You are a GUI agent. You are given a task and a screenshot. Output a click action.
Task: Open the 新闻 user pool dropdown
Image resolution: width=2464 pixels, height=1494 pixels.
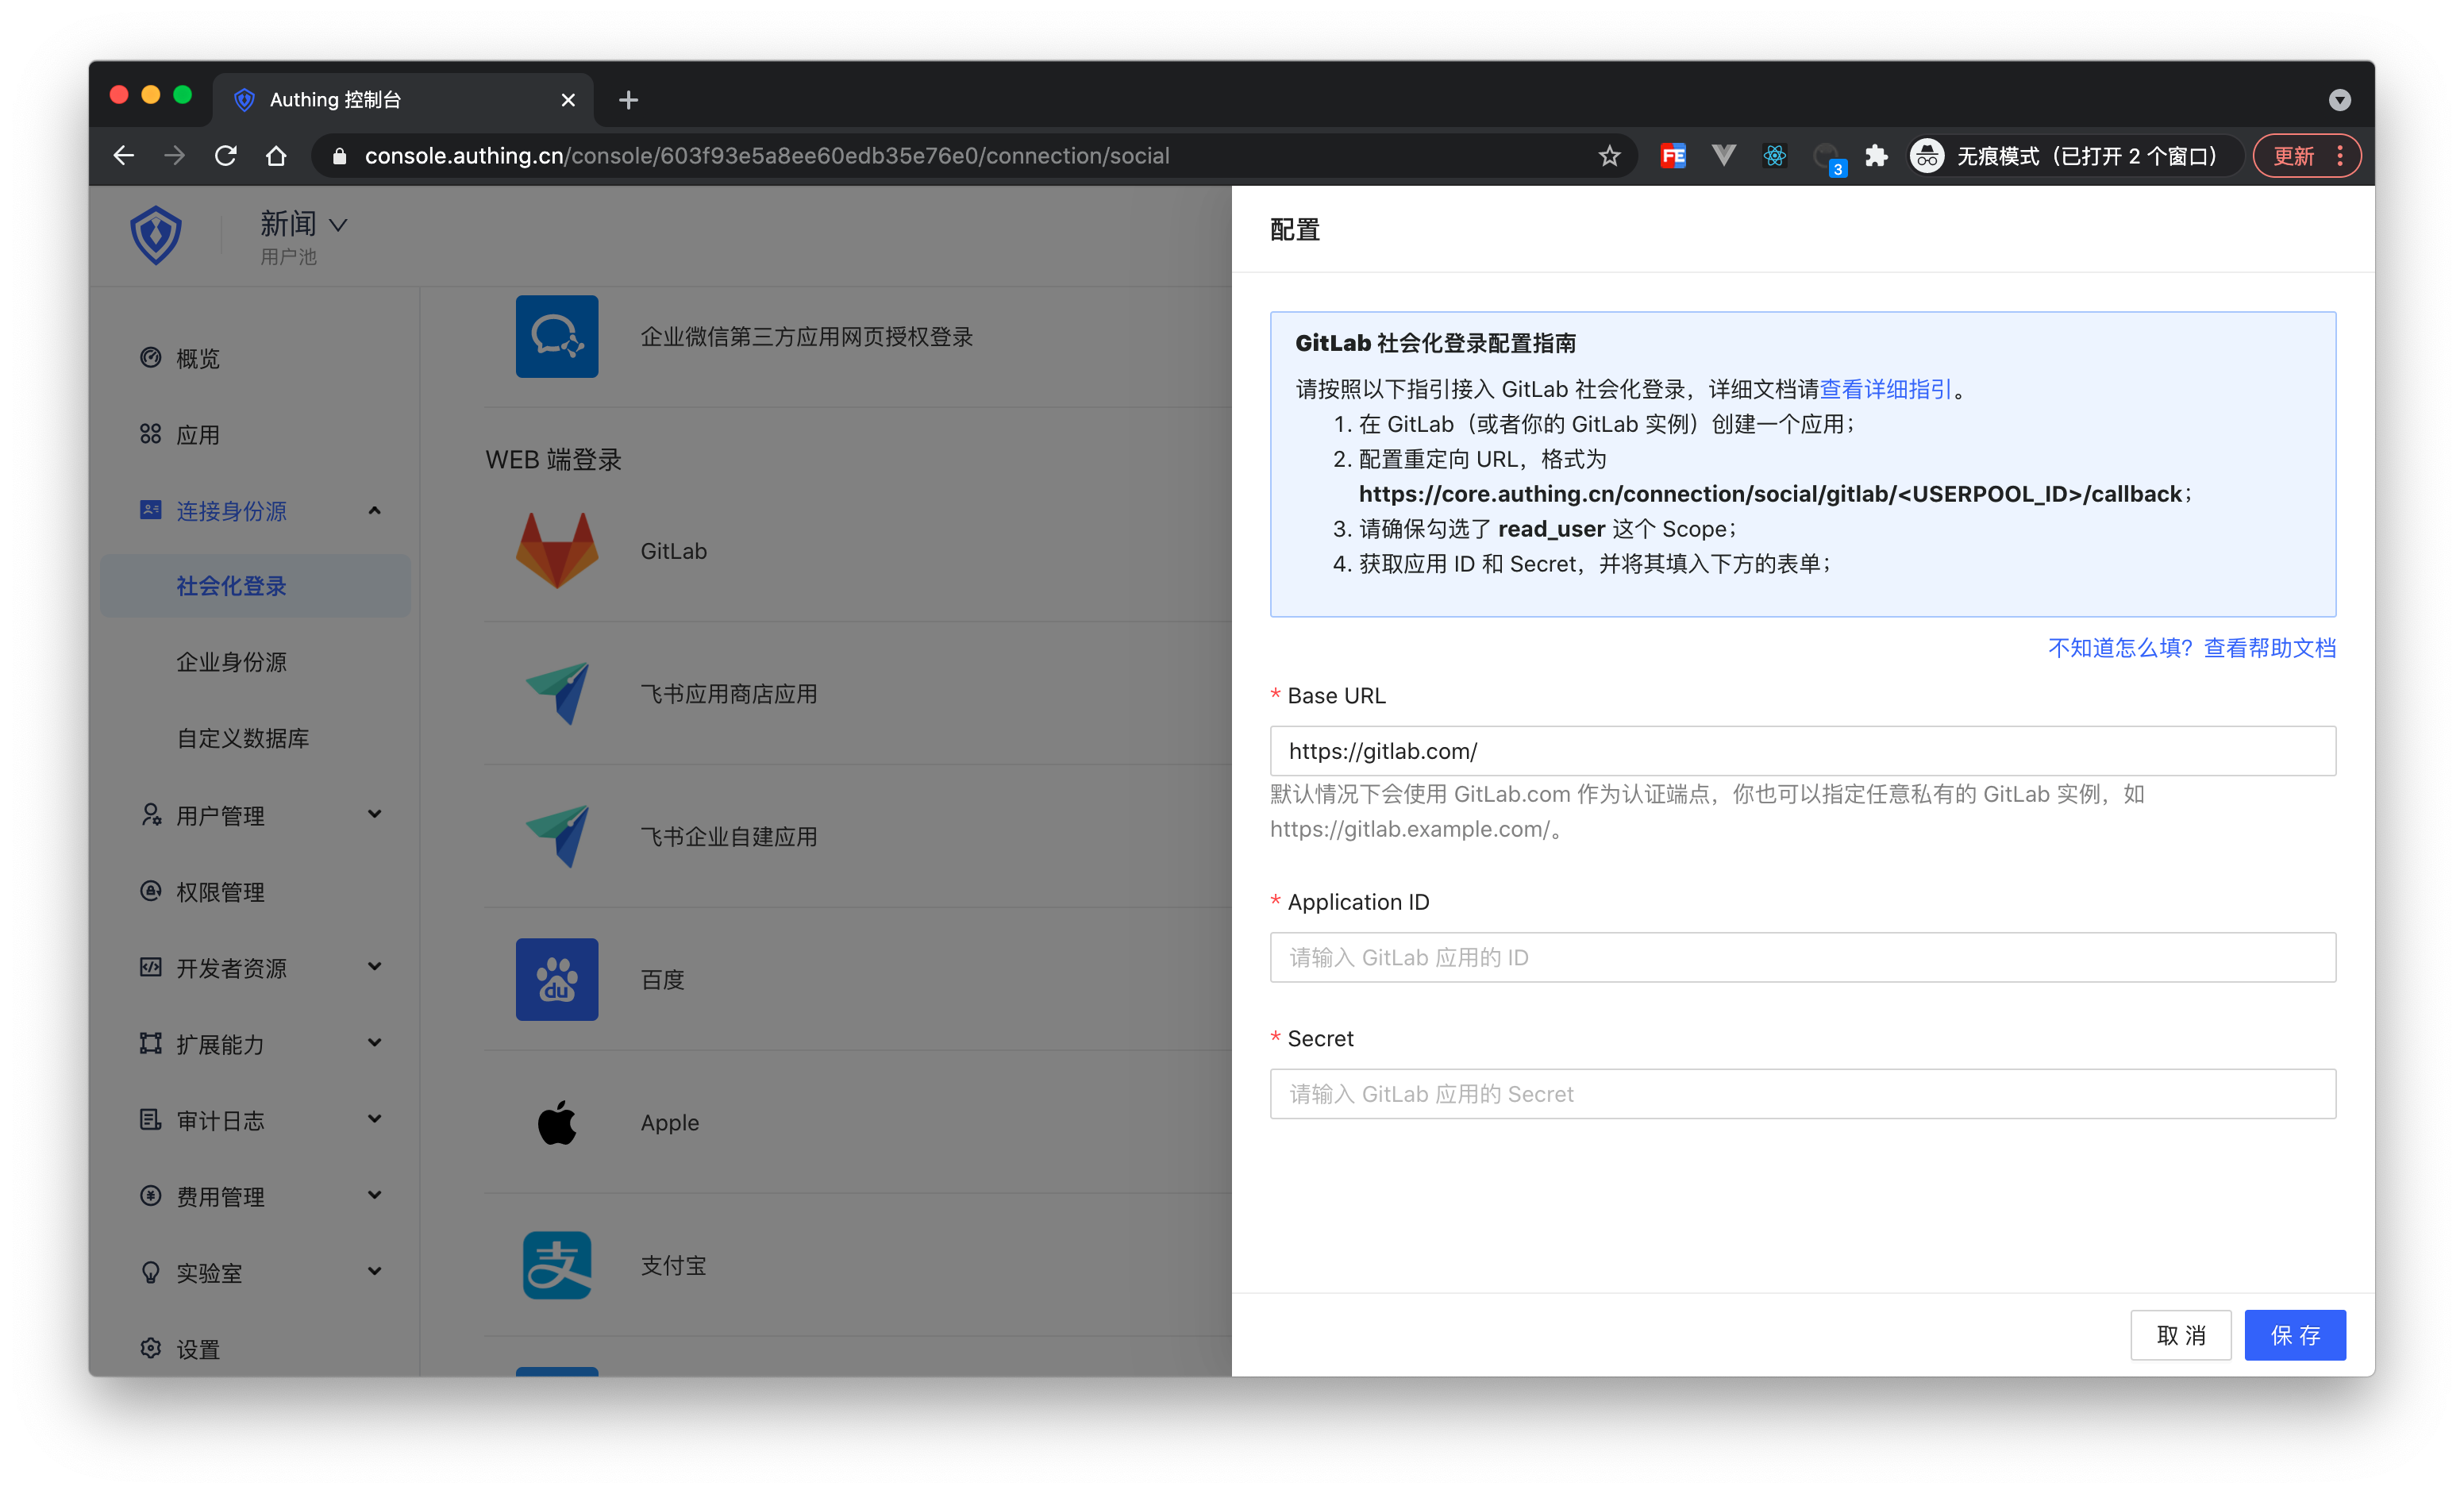(x=303, y=225)
